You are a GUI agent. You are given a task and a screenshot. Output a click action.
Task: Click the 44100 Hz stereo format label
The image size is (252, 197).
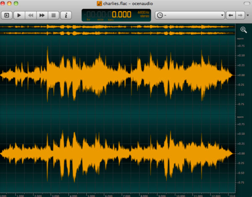143,14
